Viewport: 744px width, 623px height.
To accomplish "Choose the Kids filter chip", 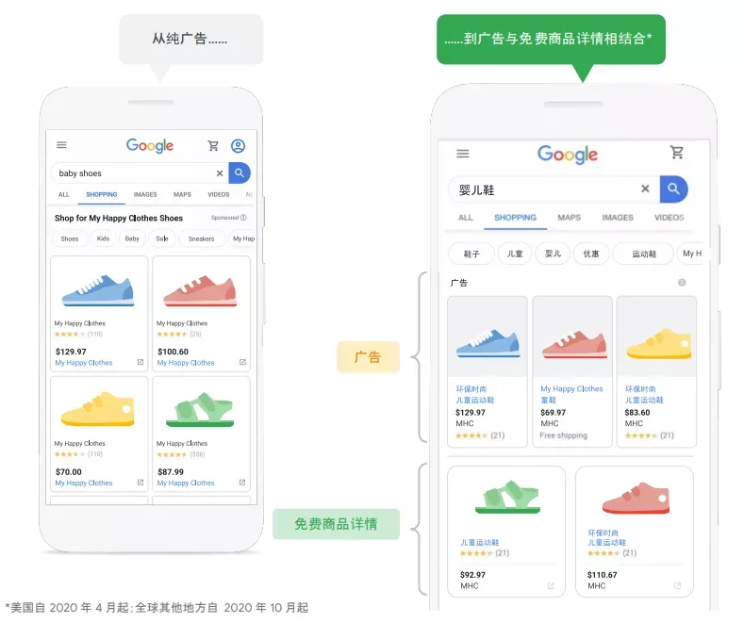I will [x=104, y=238].
